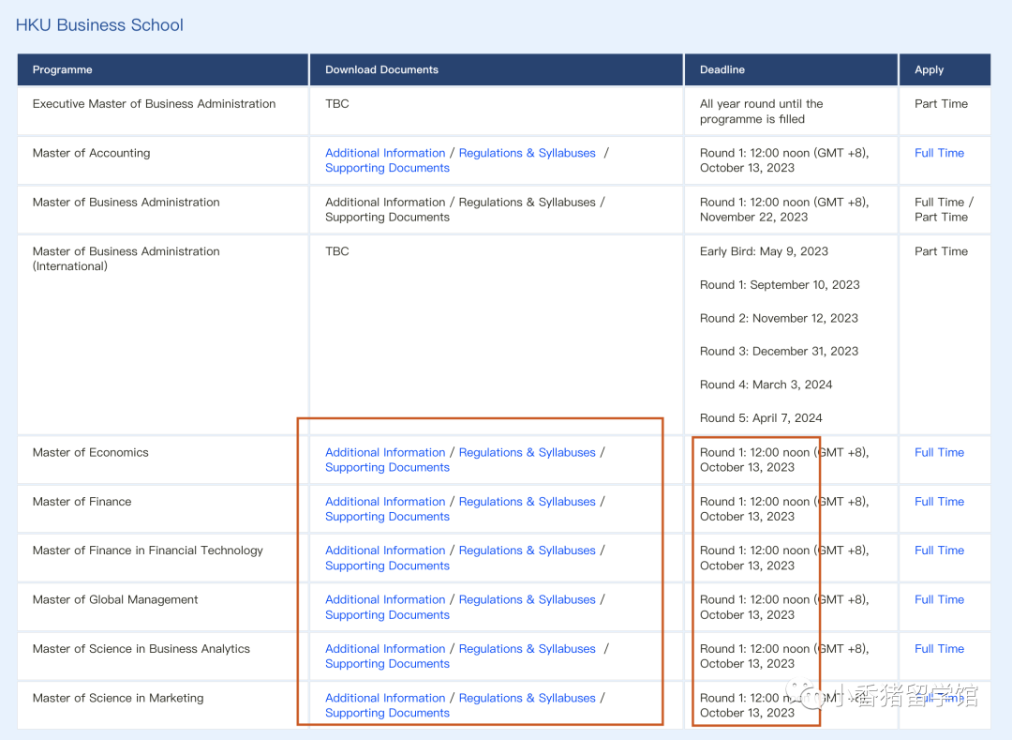Open Regulations & Syllabuses in the plain Master of Finance row

(528, 502)
